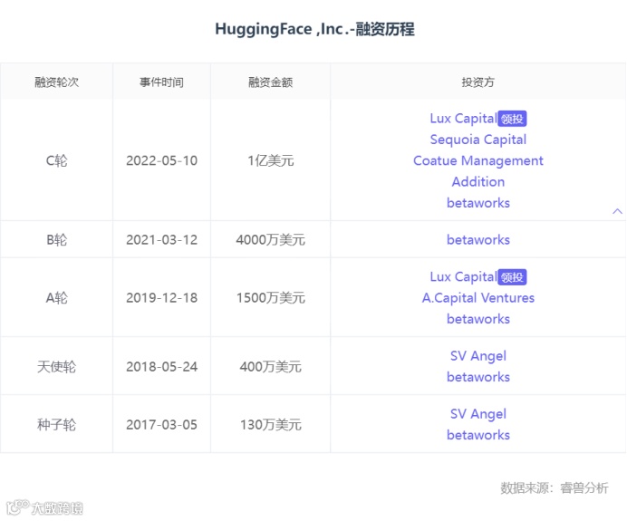Screen dimensions: 627x521
Task: Open SV Angel link in 种子轮 row
Action: point(477,414)
